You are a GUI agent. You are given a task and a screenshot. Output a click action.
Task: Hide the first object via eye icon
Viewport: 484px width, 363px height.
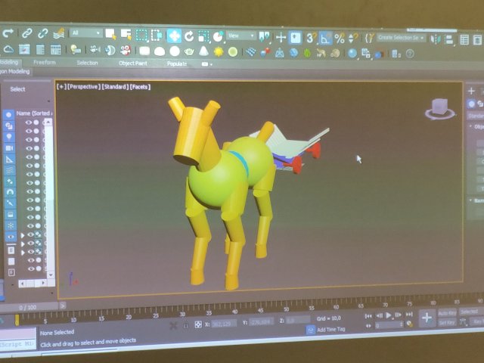29,121
